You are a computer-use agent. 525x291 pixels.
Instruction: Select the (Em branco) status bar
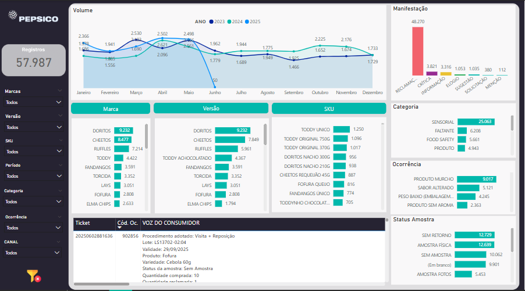470,264
